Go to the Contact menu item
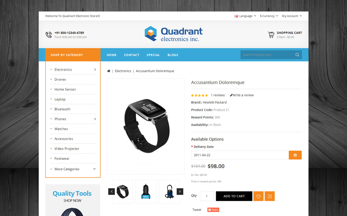 [132, 55]
